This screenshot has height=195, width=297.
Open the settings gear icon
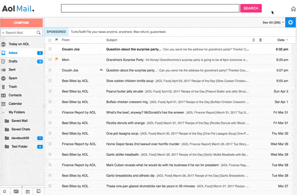pyautogui.click(x=291, y=22)
